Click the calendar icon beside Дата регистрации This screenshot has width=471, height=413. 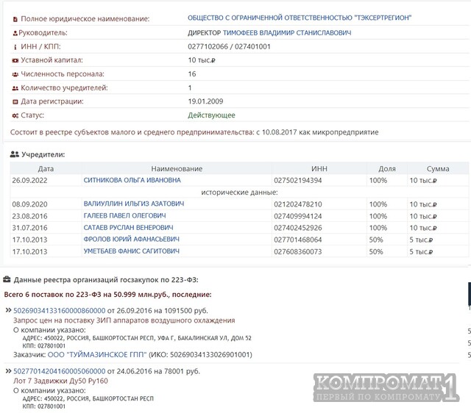point(15,101)
